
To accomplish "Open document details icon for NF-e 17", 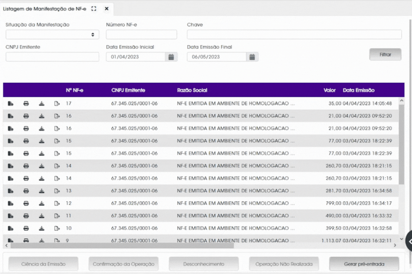I will (x=10, y=104).
